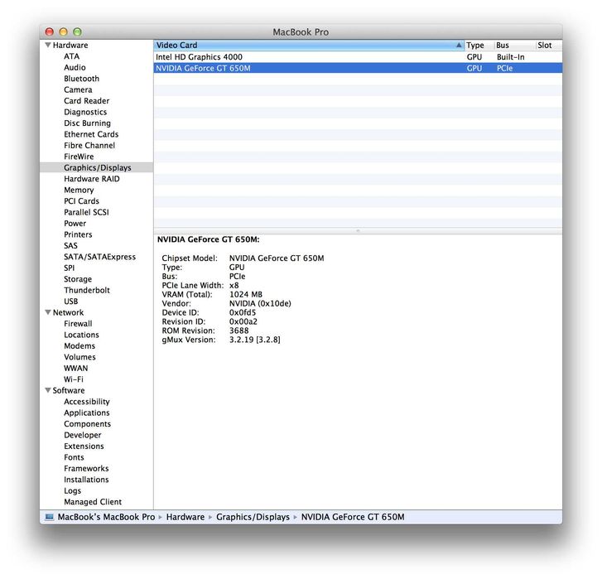Sort by the Video Card column header
This screenshot has height=579, width=602.
(309, 46)
